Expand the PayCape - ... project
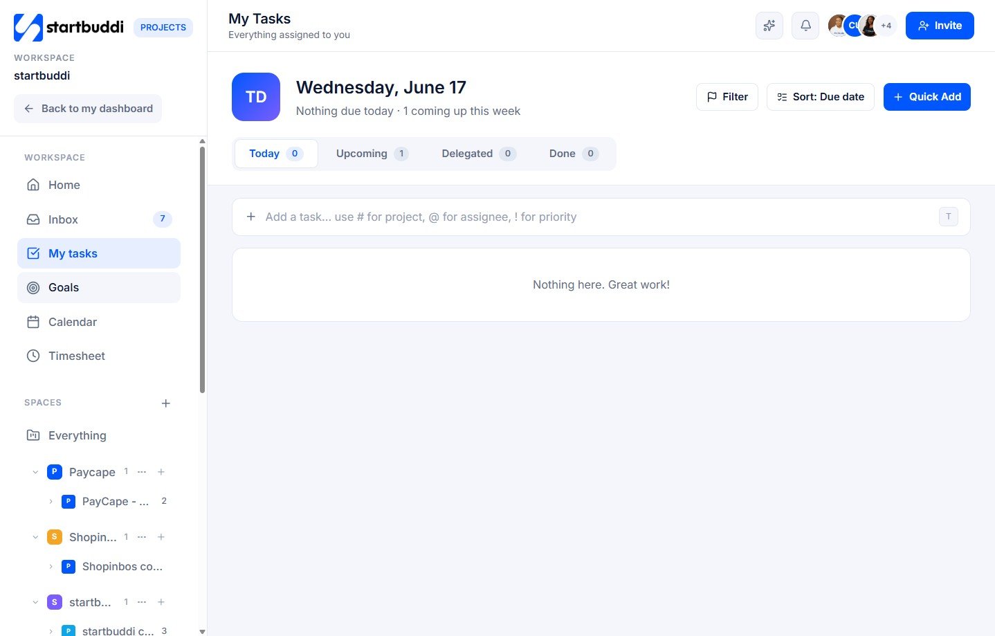The width and height of the screenshot is (995, 636). point(51,502)
